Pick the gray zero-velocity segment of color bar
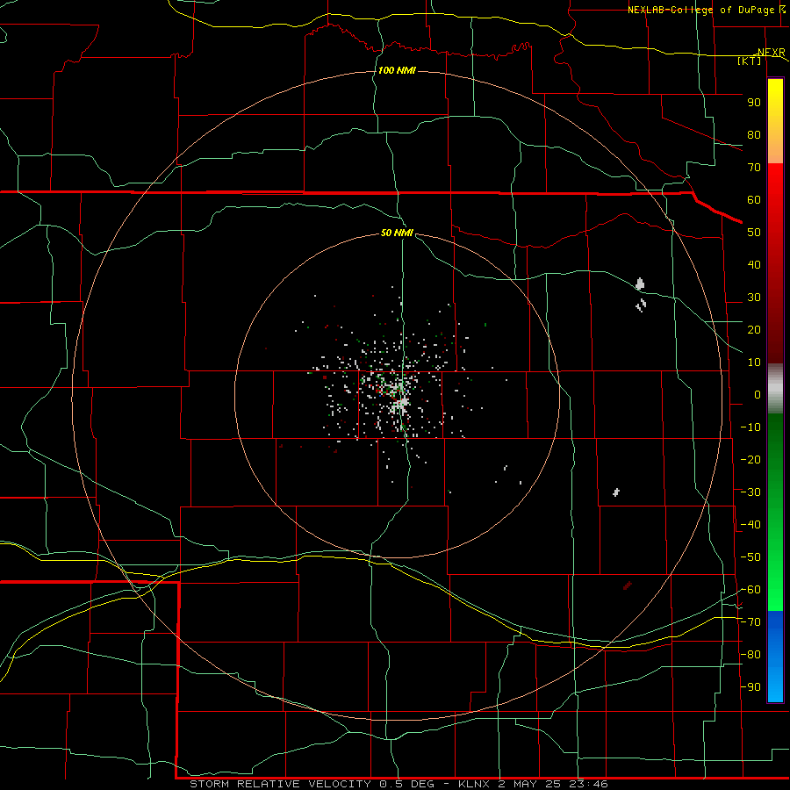The image size is (790, 790). [775, 389]
